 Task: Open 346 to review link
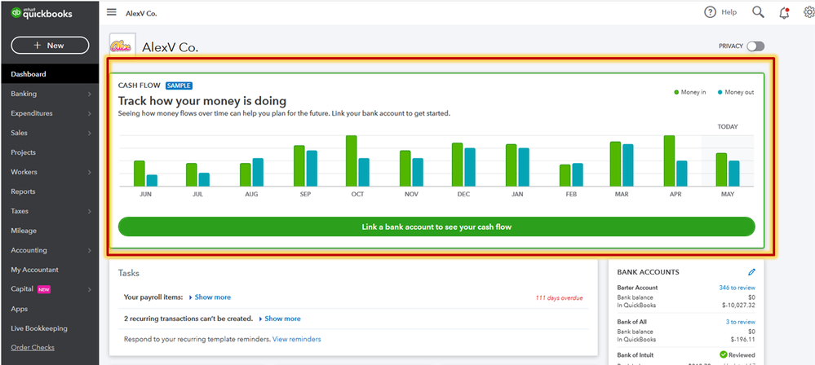[737, 288]
